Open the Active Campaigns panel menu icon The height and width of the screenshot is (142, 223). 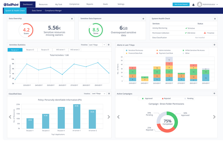click(215, 94)
